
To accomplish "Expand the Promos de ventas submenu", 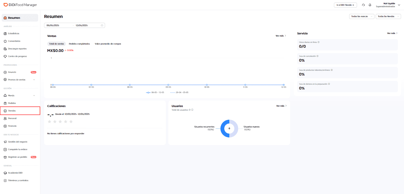I will pyautogui.click(x=34, y=80).
